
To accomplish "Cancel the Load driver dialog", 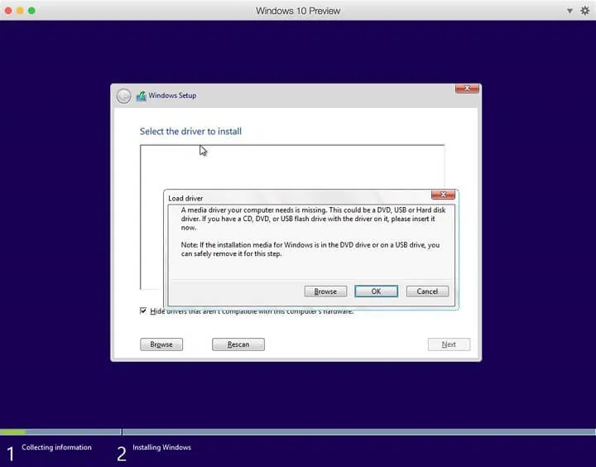I will click(427, 291).
